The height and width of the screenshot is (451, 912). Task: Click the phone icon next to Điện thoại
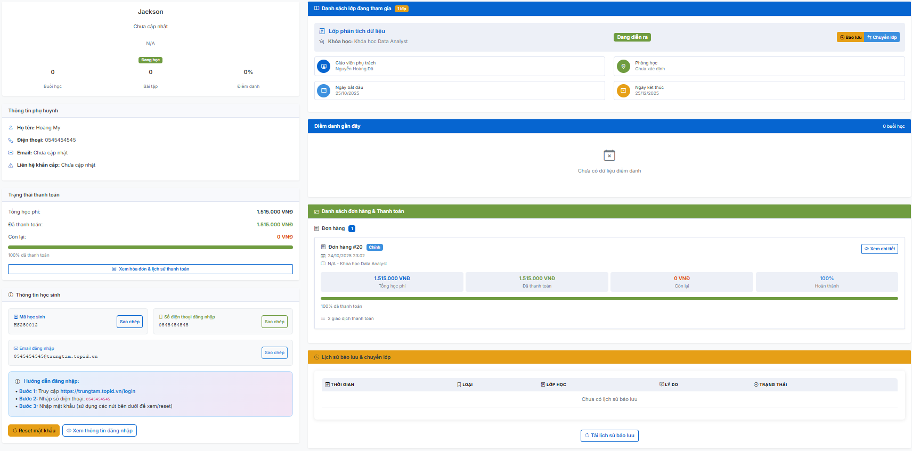click(11, 140)
